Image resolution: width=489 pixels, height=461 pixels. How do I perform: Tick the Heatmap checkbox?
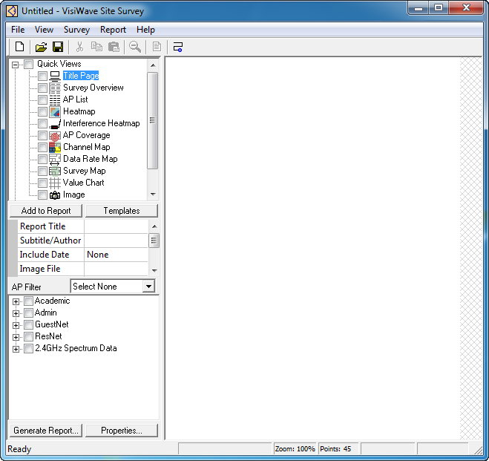point(43,111)
